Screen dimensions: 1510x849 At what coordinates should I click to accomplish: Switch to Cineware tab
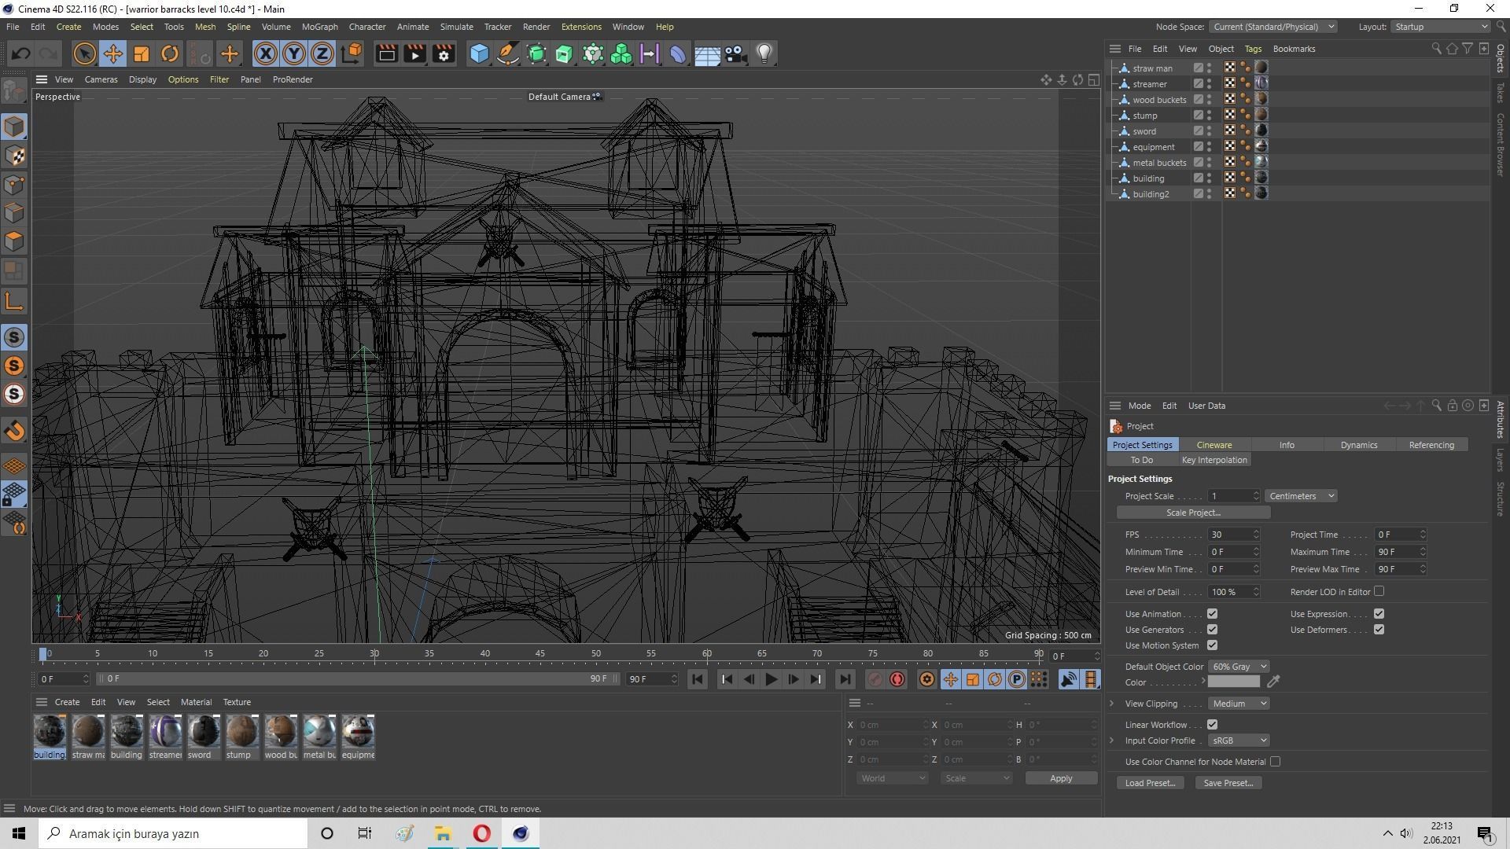[1214, 445]
